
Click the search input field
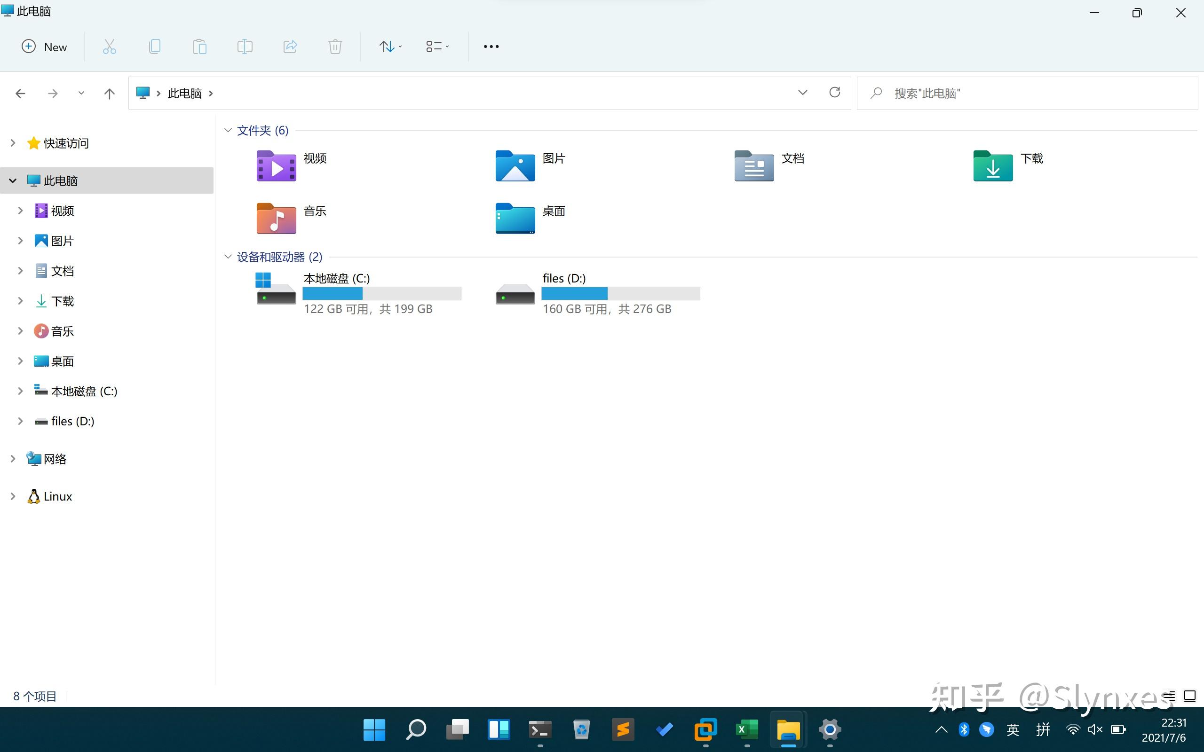click(1026, 93)
